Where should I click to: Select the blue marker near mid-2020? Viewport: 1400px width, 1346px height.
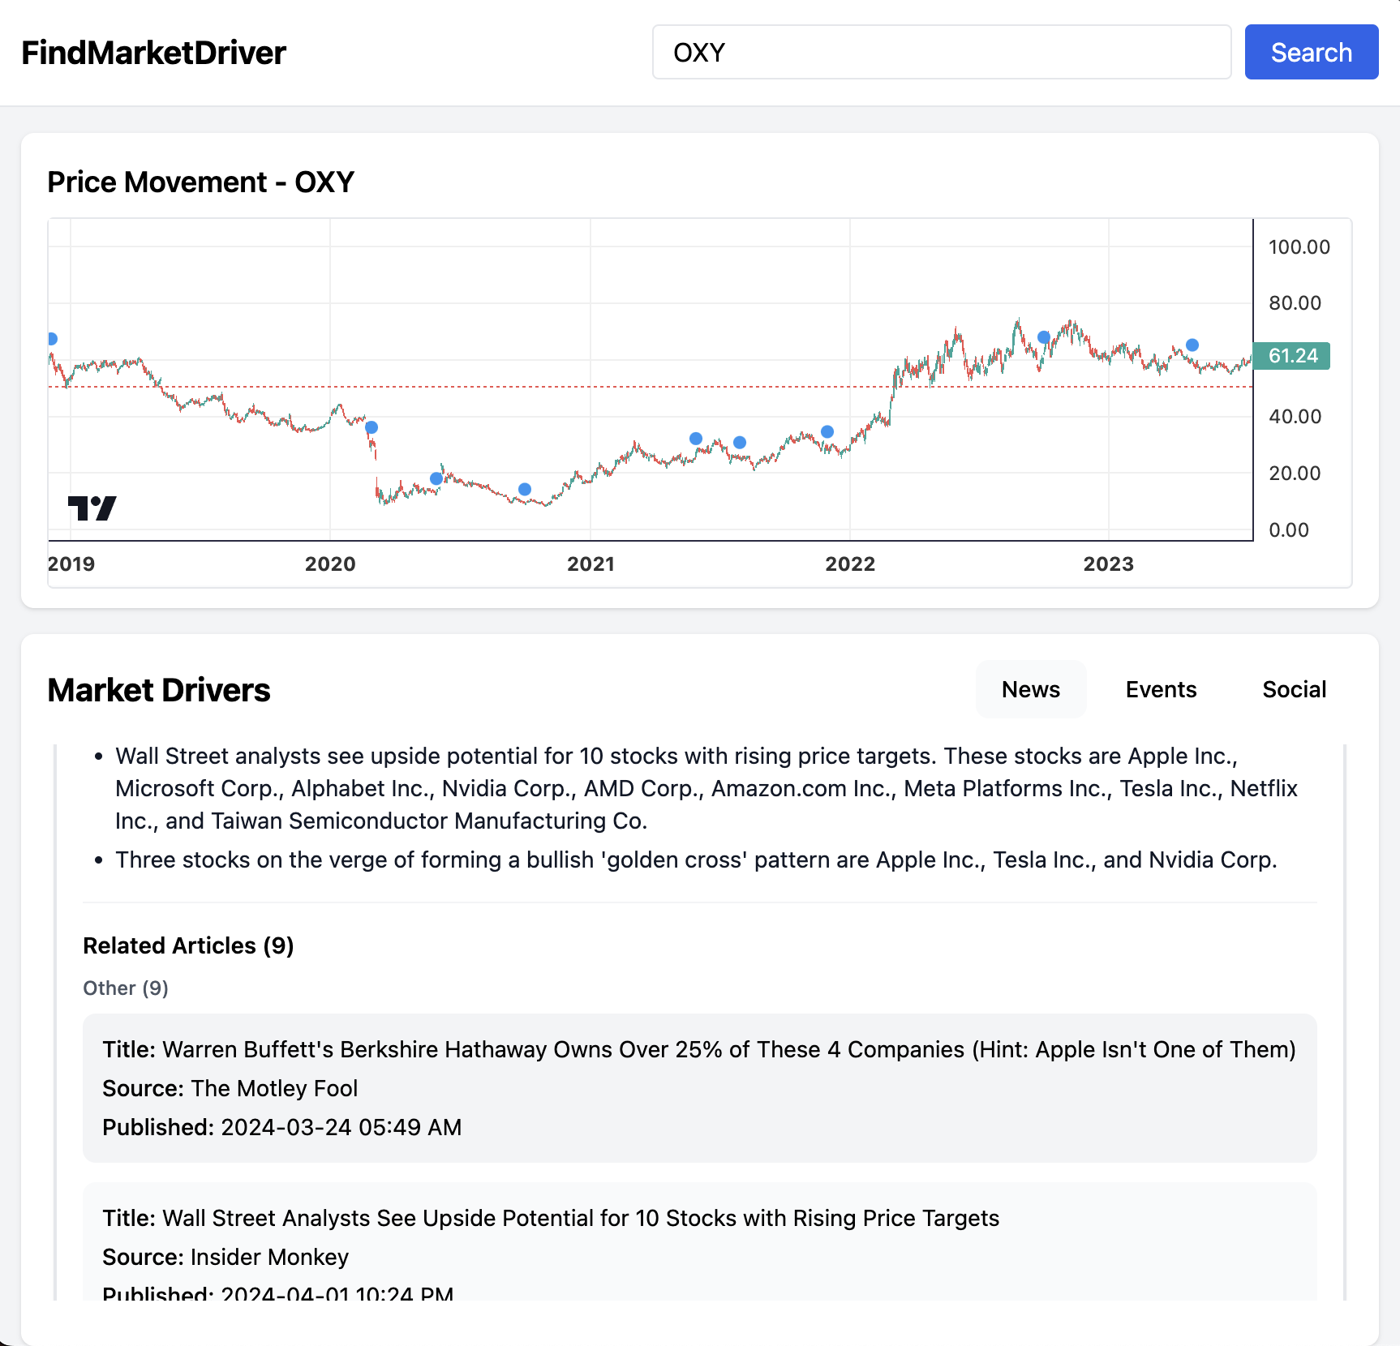click(x=436, y=478)
